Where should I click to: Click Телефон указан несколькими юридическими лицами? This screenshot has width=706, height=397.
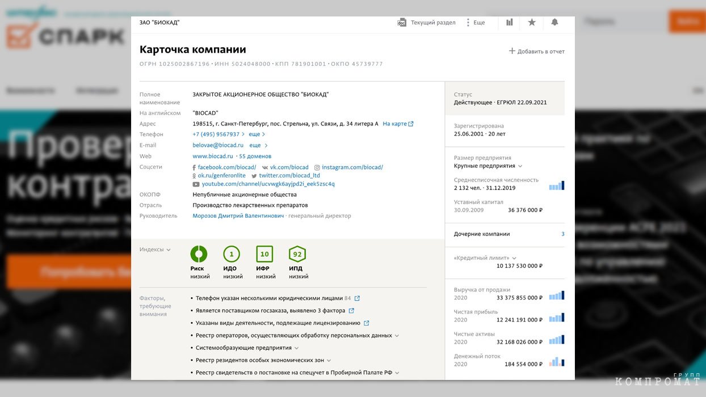pyautogui.click(x=270, y=298)
